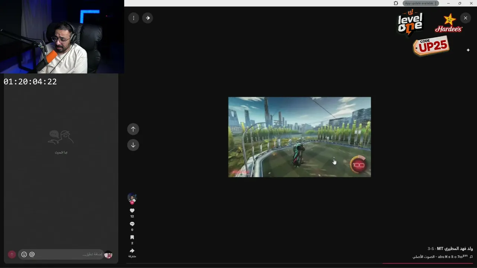Screen dimensions: 477x268
Task: Go to the previous video
Action: click(133, 129)
